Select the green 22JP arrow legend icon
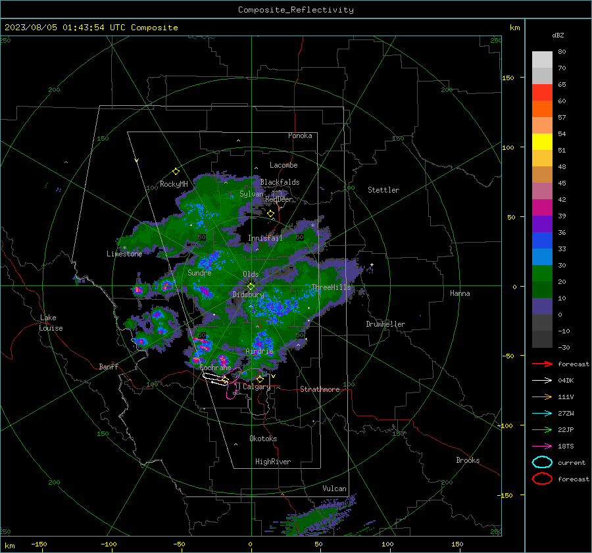Image resolution: width=592 pixels, height=553 pixels. click(542, 429)
